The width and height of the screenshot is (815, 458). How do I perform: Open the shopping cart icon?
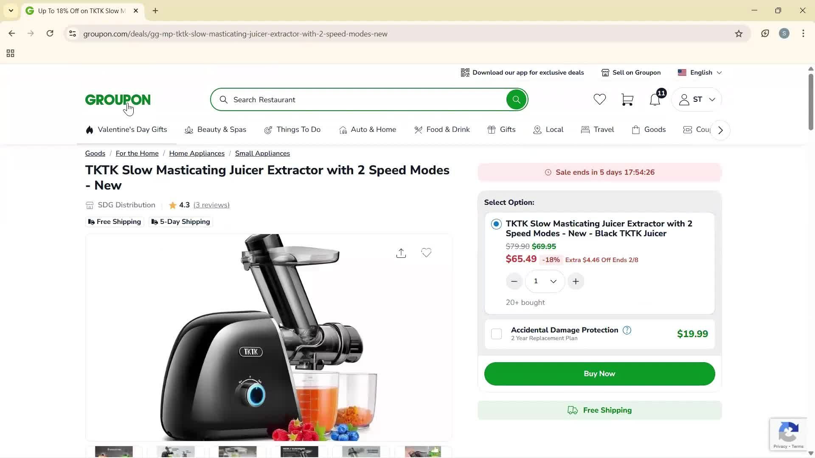pos(627,100)
